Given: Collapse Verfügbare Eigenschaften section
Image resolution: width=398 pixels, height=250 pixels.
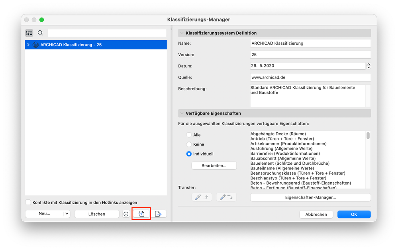Looking at the screenshot, I should [182, 113].
